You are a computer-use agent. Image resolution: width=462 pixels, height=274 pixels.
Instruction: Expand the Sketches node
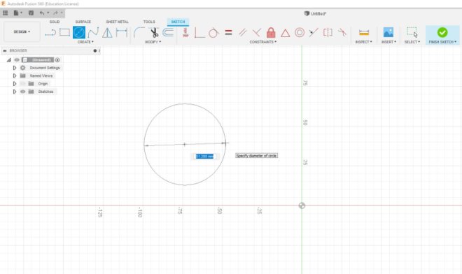15,92
